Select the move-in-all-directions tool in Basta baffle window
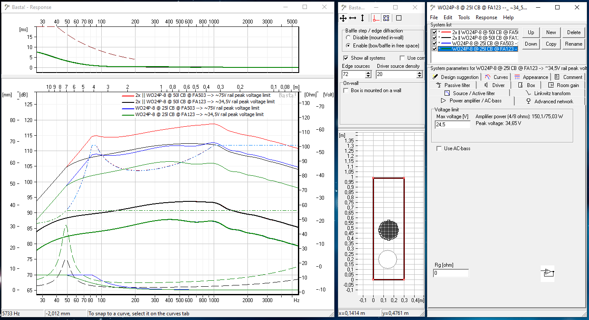This screenshot has height=320, width=589. (343, 18)
